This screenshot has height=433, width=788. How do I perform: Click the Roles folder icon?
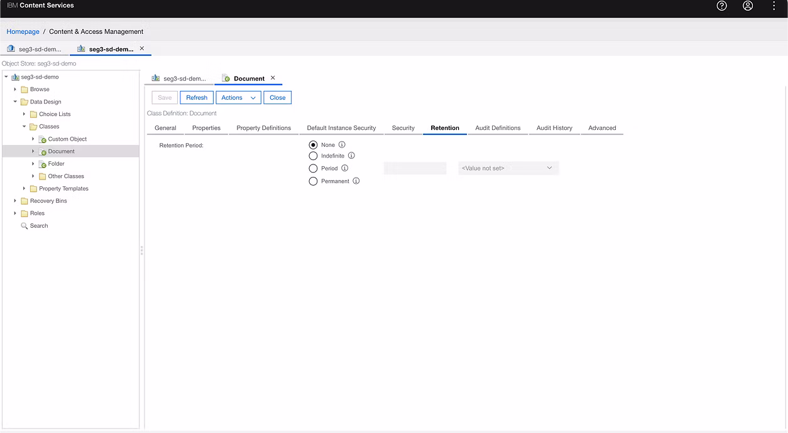pos(25,213)
